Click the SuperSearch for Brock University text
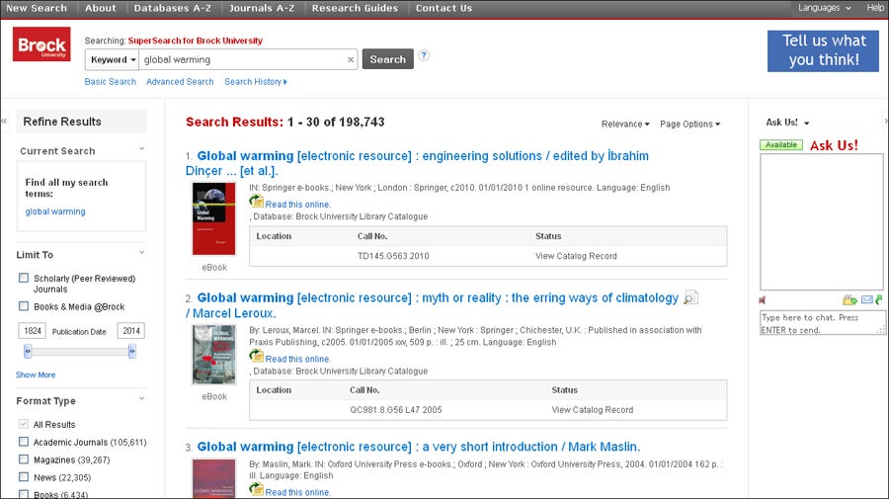The height and width of the screenshot is (499, 889). (195, 41)
